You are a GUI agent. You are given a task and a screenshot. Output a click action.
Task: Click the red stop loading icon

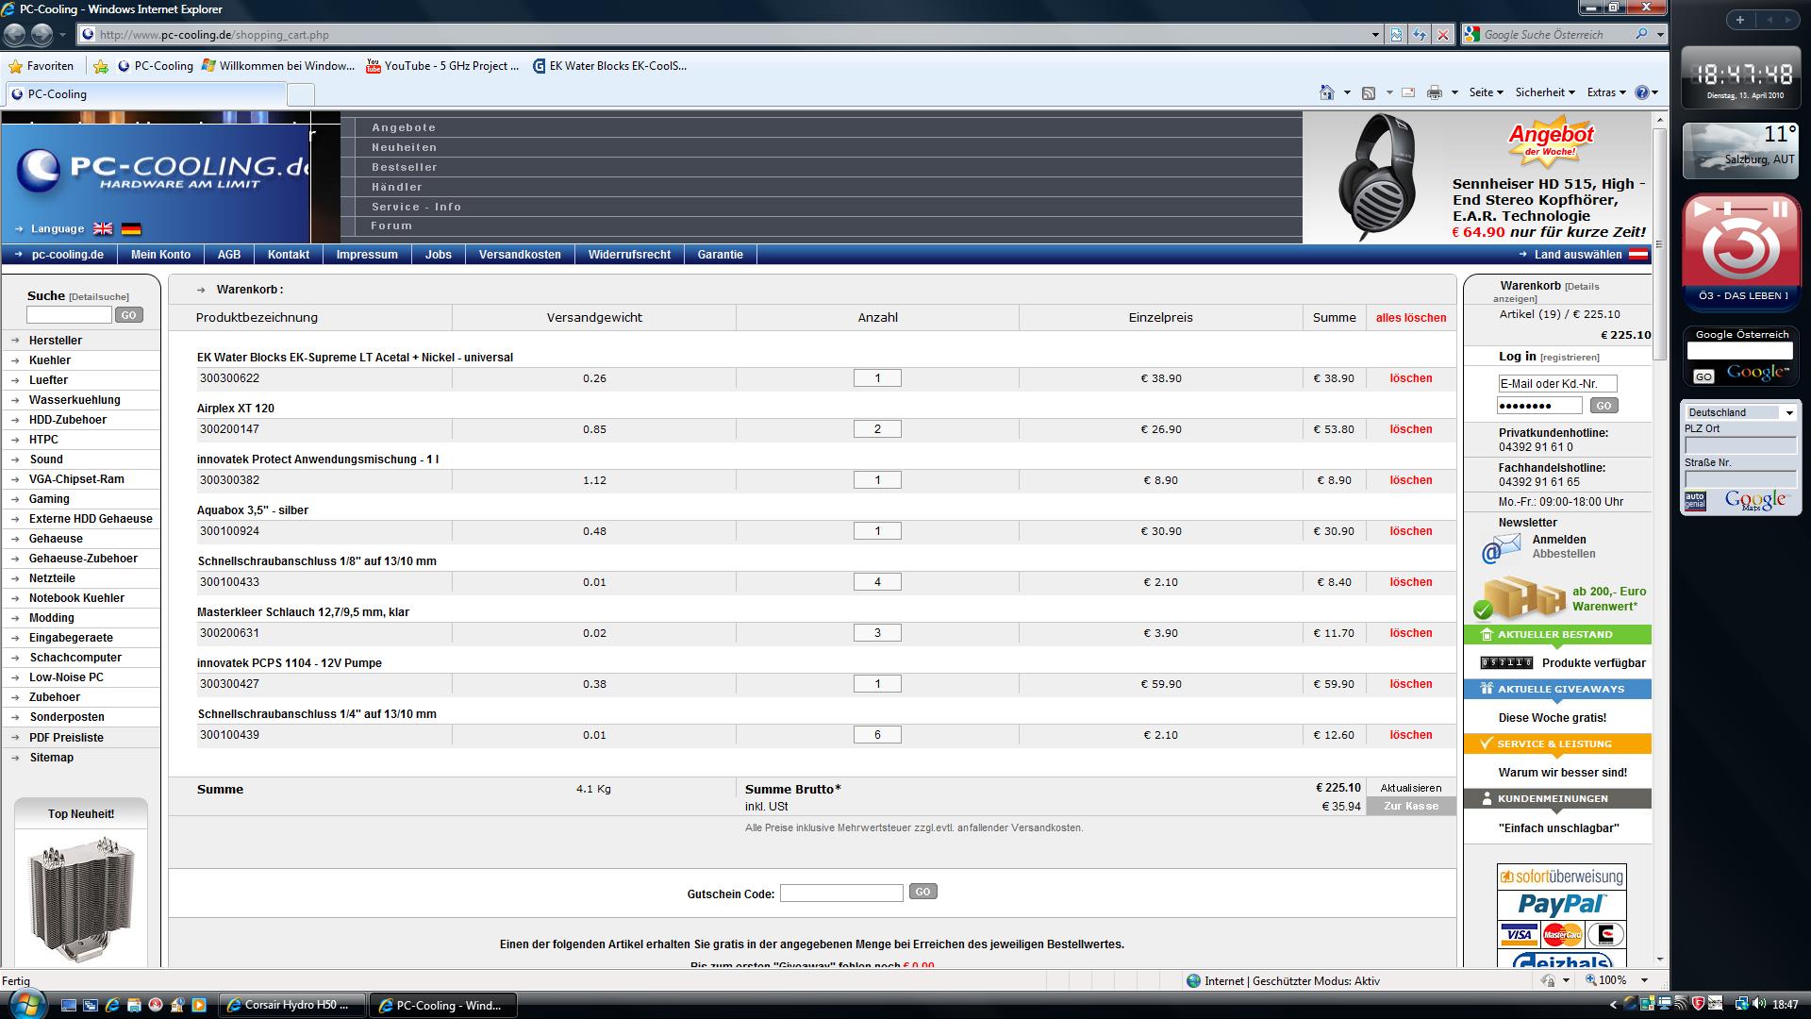pyautogui.click(x=1442, y=35)
